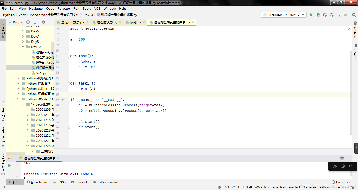Toggle fold marker at def task1 line

(x=69, y=83)
